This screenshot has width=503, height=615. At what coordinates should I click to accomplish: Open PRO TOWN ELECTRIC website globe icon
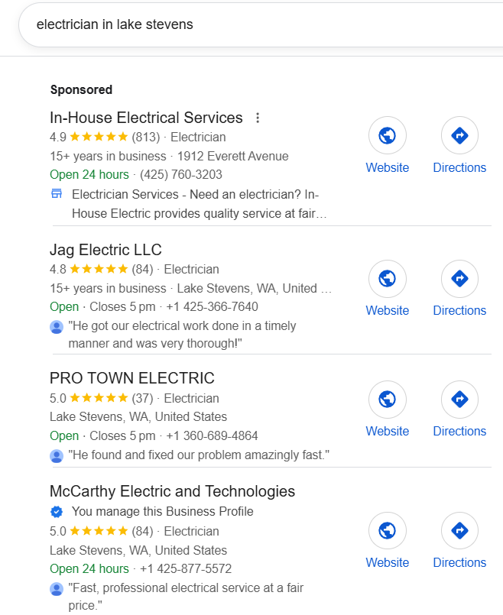(388, 400)
